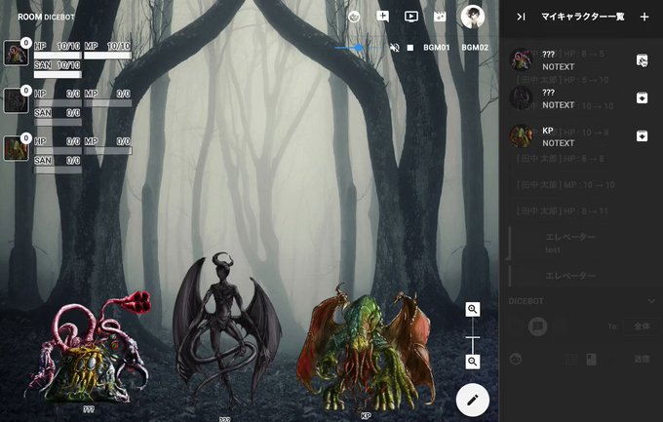663x422 pixels.
Task: Open the screen panel list icon
Action: pos(411,17)
